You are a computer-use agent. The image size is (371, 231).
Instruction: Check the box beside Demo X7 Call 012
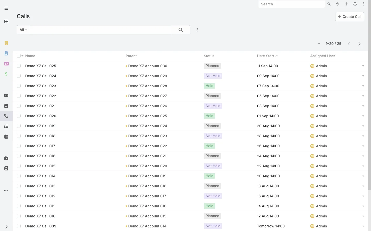click(x=19, y=196)
